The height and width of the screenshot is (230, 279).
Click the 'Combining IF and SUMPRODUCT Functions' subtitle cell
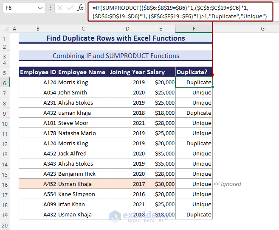116,56
